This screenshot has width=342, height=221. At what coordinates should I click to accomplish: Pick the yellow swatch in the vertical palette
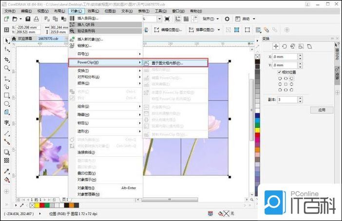pyautogui.click(x=258, y=130)
